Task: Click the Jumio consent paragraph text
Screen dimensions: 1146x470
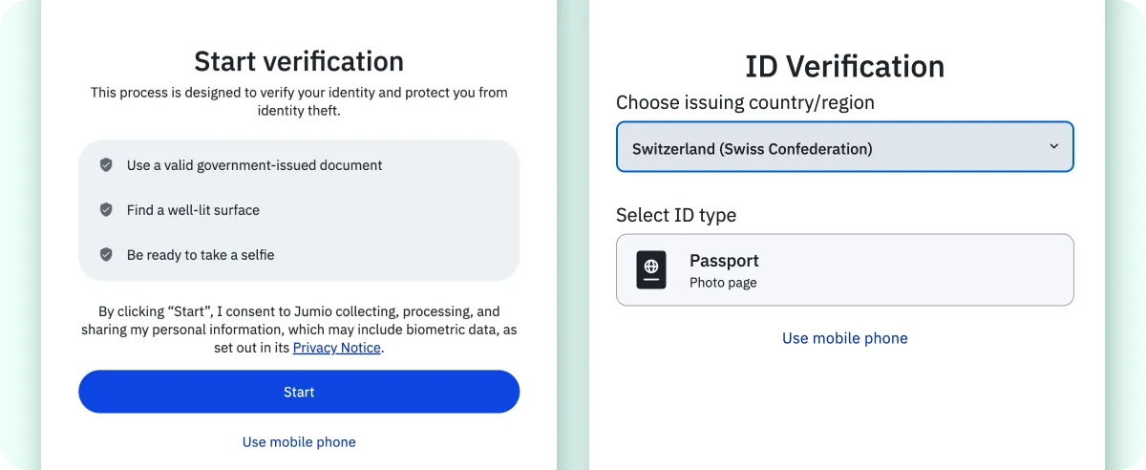Action: pyautogui.click(x=299, y=330)
